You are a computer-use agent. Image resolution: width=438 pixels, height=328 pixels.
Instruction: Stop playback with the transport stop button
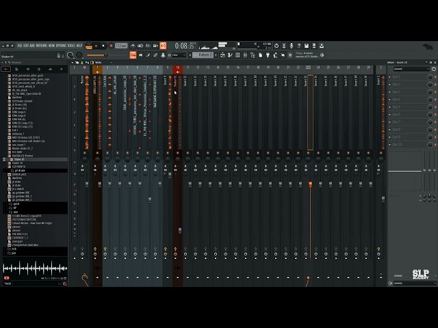(x=103, y=46)
